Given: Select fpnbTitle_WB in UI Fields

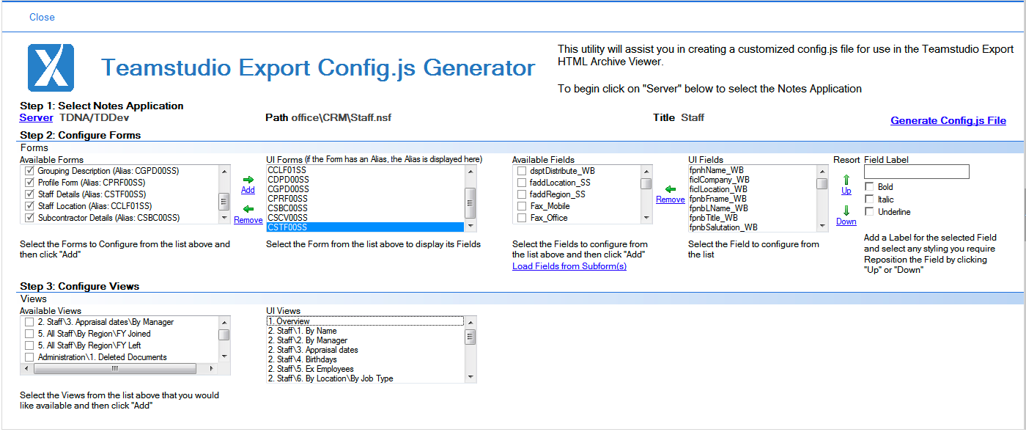Looking at the screenshot, I should tap(752, 218).
